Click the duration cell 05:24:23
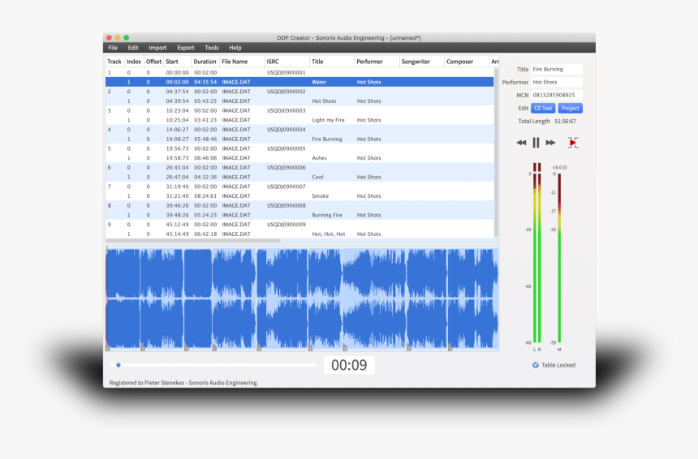The image size is (698, 459). tap(205, 215)
